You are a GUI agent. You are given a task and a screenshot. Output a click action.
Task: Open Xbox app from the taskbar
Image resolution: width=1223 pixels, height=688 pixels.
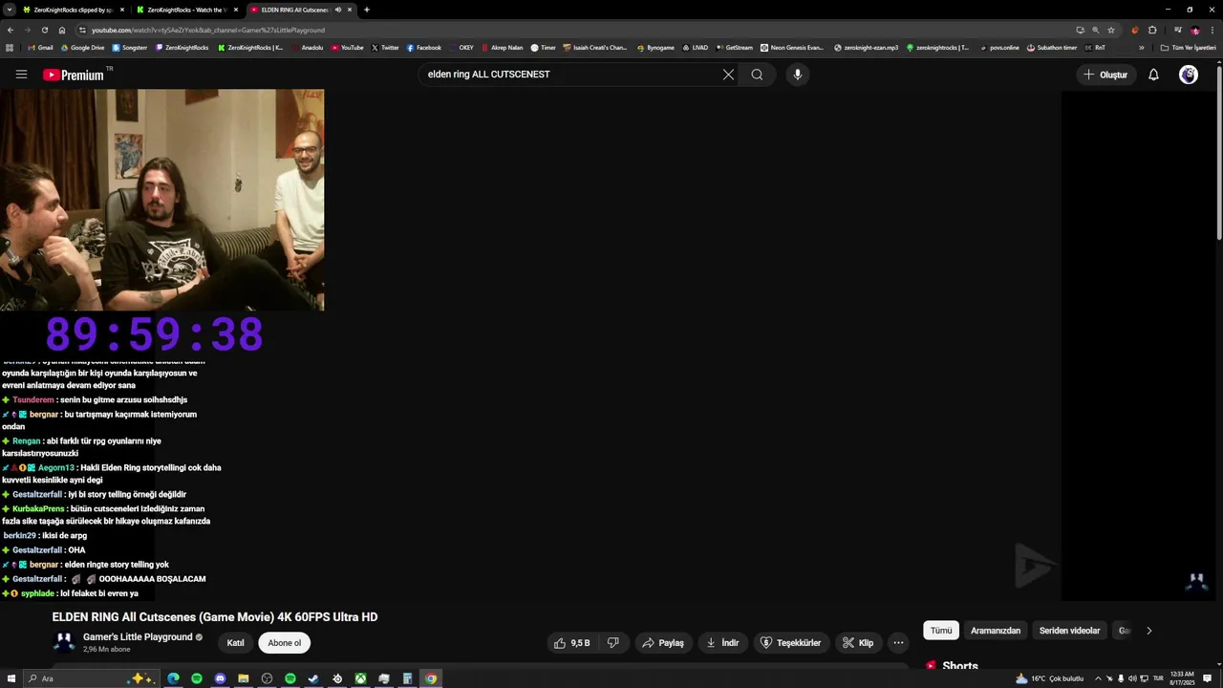click(360, 678)
